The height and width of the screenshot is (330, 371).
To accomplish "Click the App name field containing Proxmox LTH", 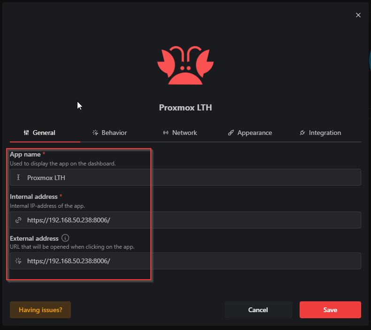I will click(x=185, y=177).
